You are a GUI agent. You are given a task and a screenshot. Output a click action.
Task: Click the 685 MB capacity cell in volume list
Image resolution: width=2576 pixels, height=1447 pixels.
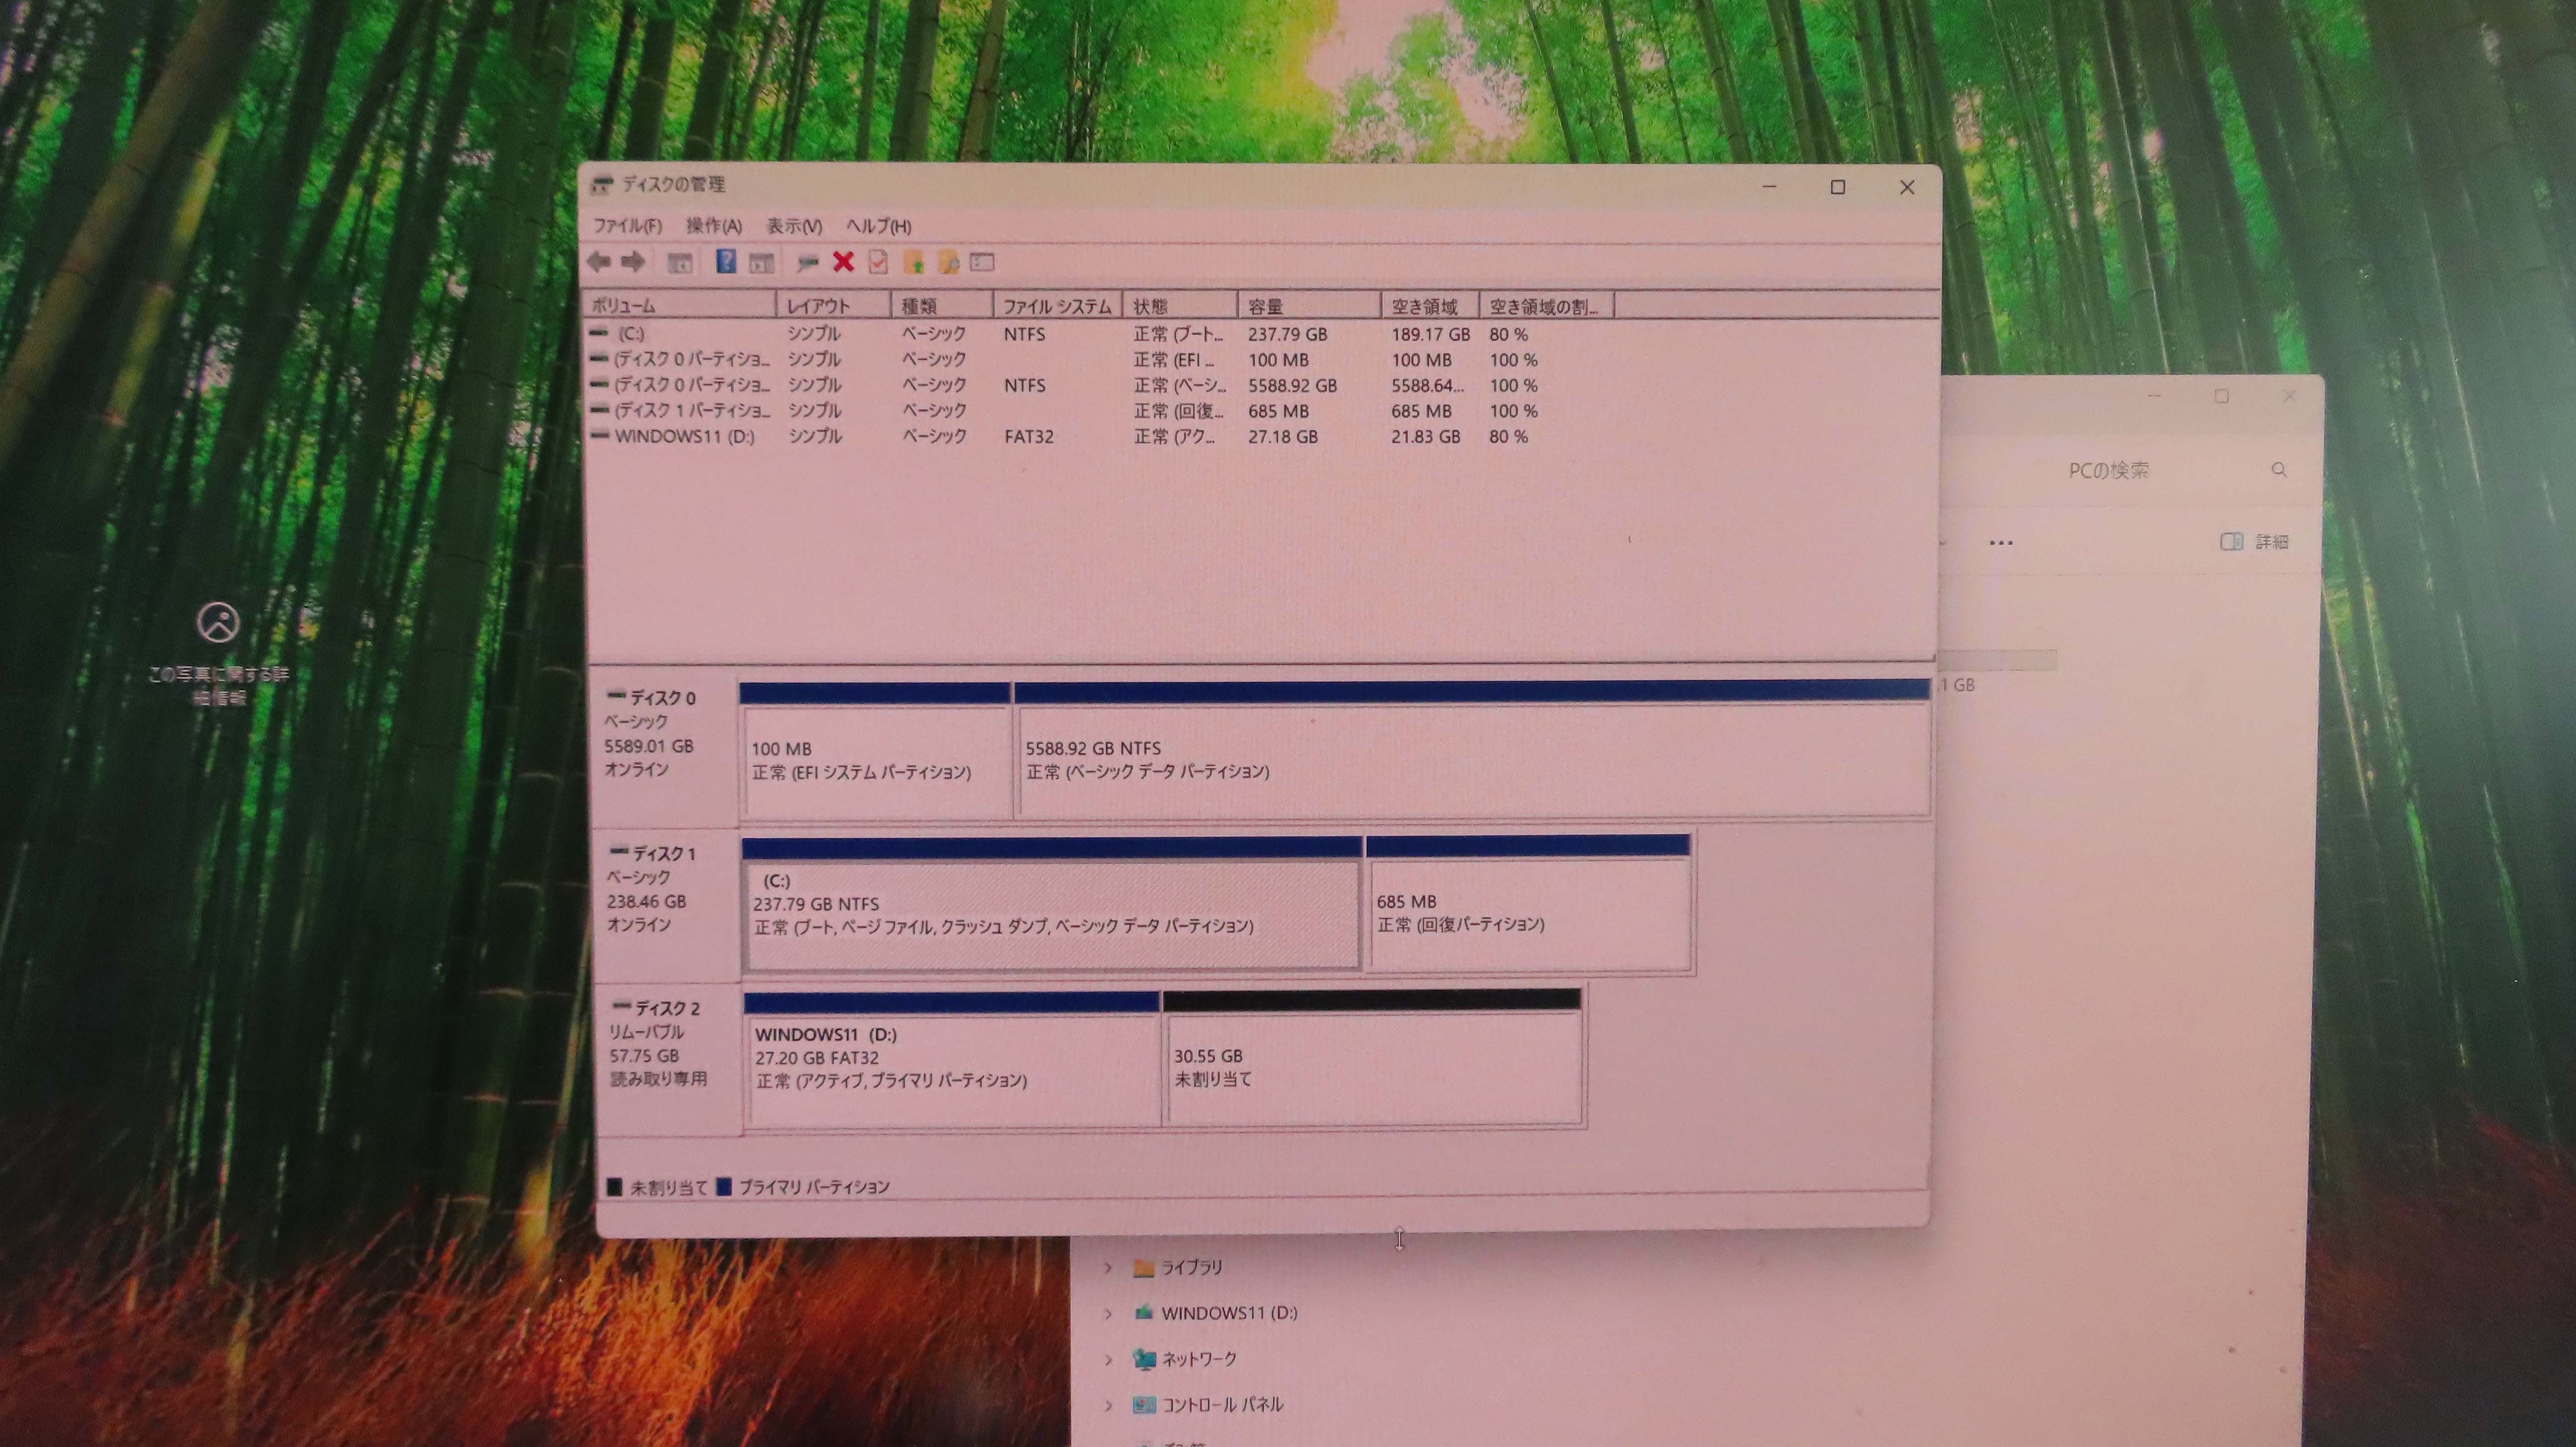coord(1278,411)
